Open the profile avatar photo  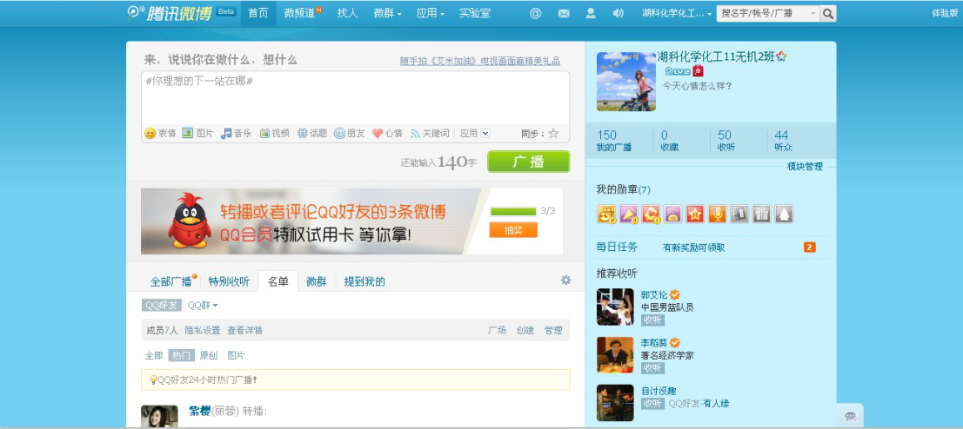coord(625,82)
